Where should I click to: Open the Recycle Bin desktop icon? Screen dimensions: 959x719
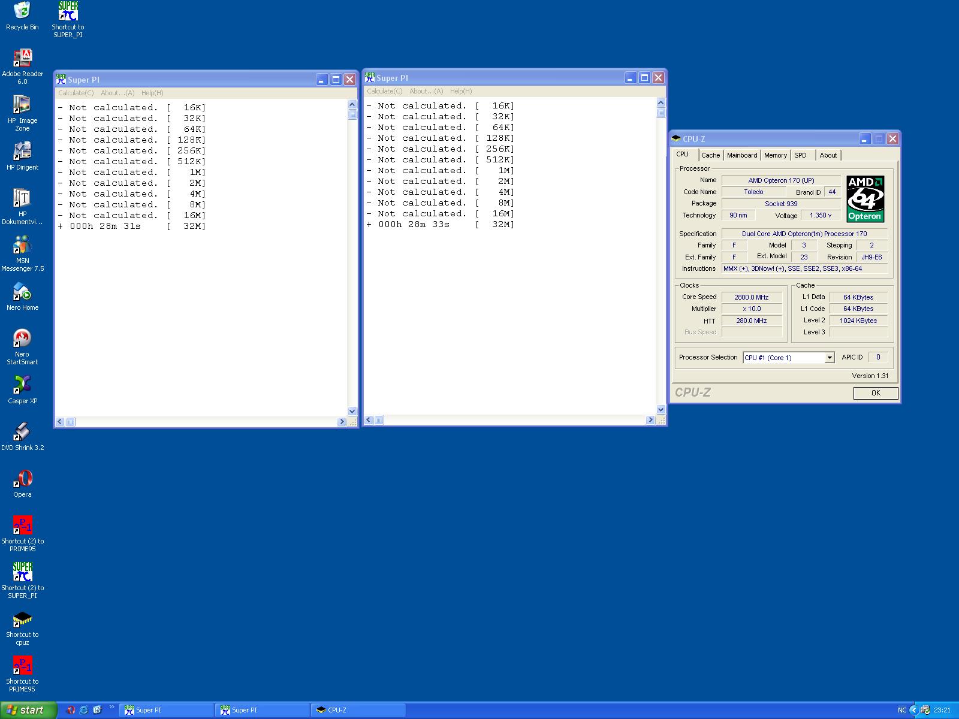tap(22, 16)
